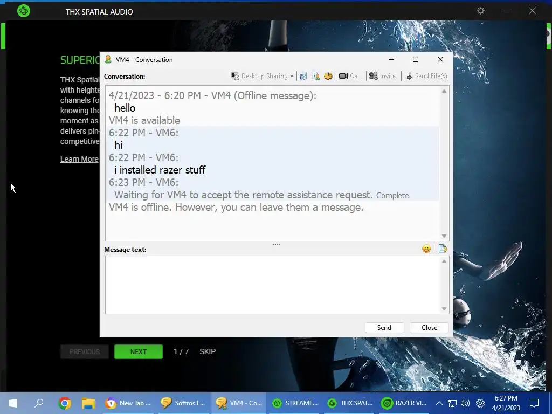Open THX Spatial Audio settings gear
Viewport: 552px width, 414px height.
480,11
